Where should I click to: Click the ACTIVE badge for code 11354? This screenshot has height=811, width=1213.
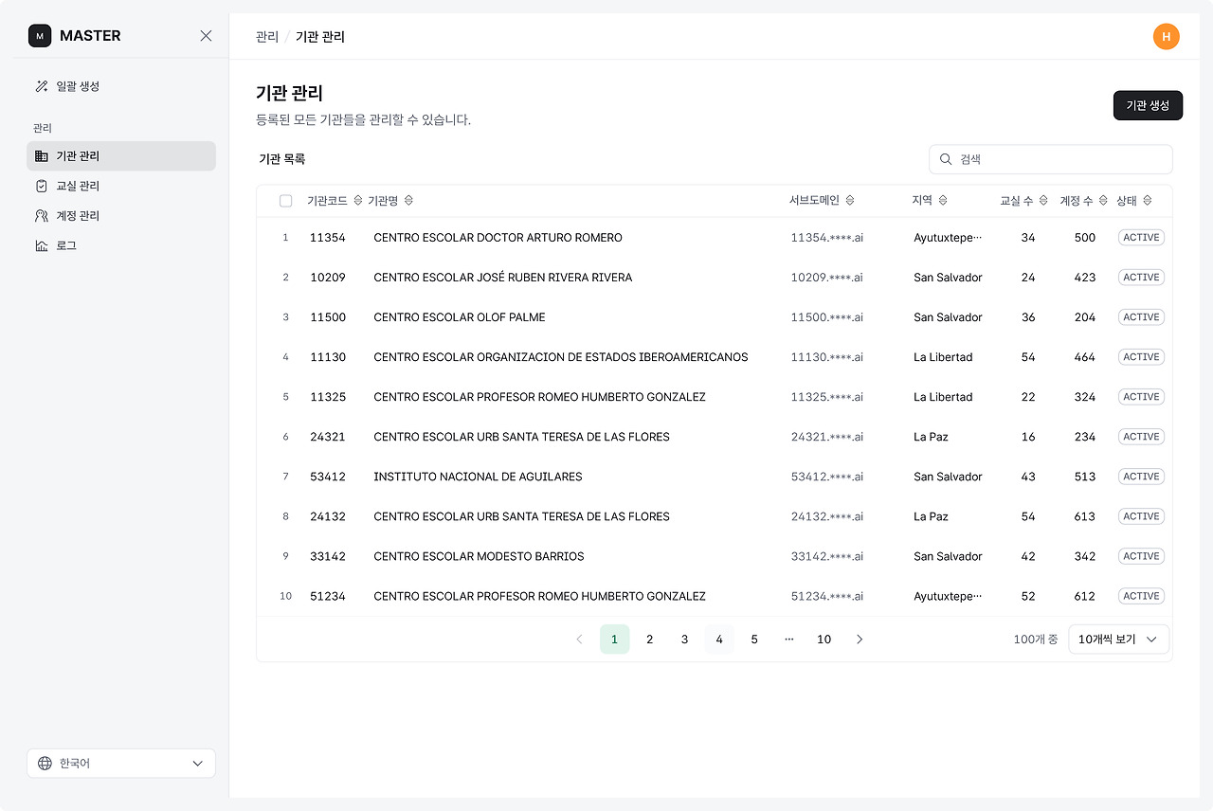tap(1141, 238)
